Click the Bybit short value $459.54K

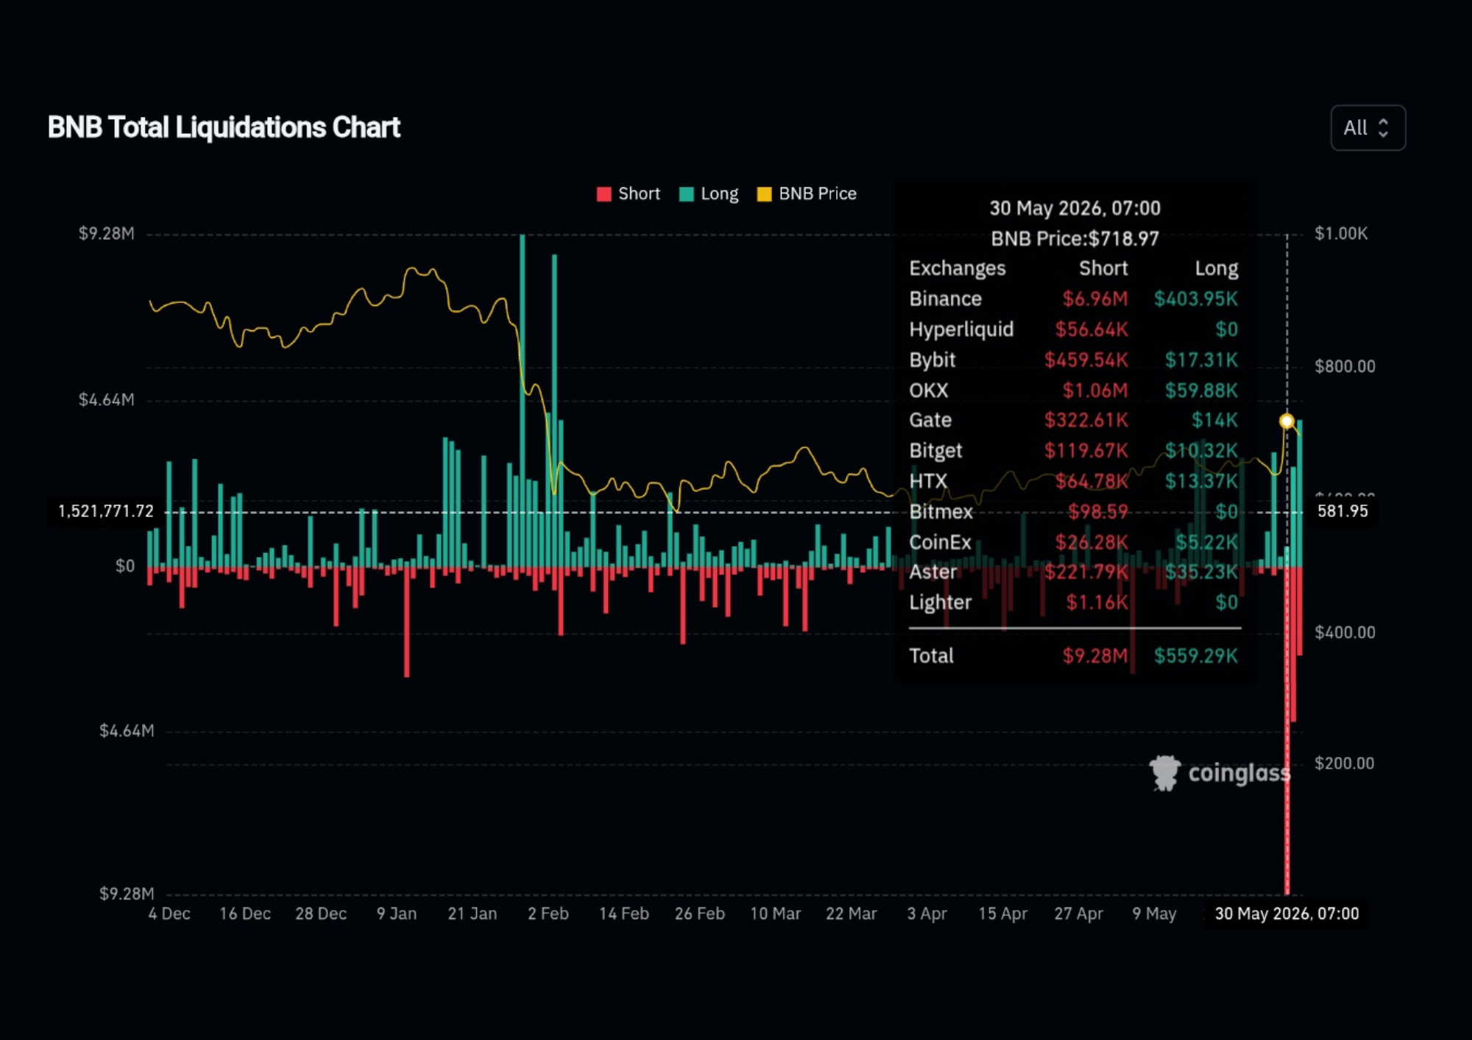point(1086,360)
